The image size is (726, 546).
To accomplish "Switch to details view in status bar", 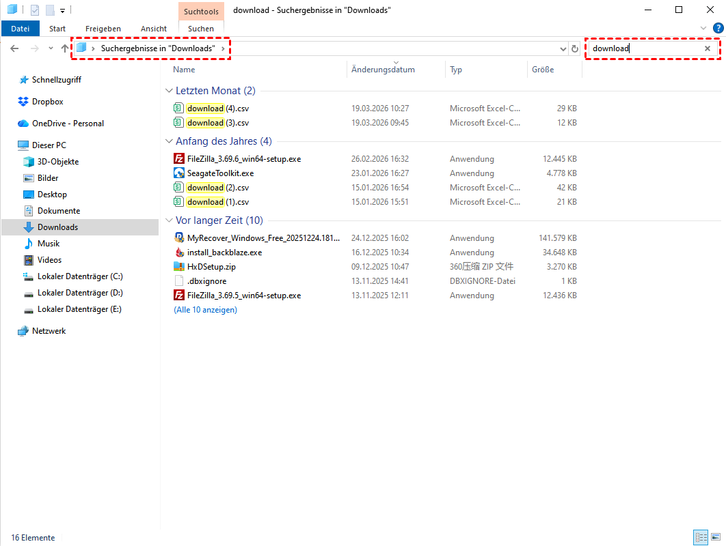I will click(x=701, y=537).
